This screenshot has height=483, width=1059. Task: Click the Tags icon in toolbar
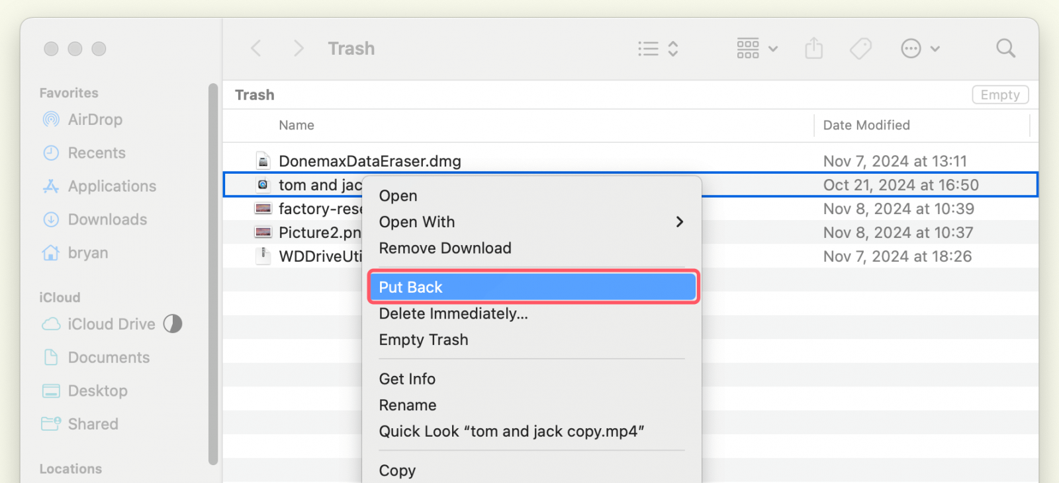pyautogui.click(x=860, y=48)
